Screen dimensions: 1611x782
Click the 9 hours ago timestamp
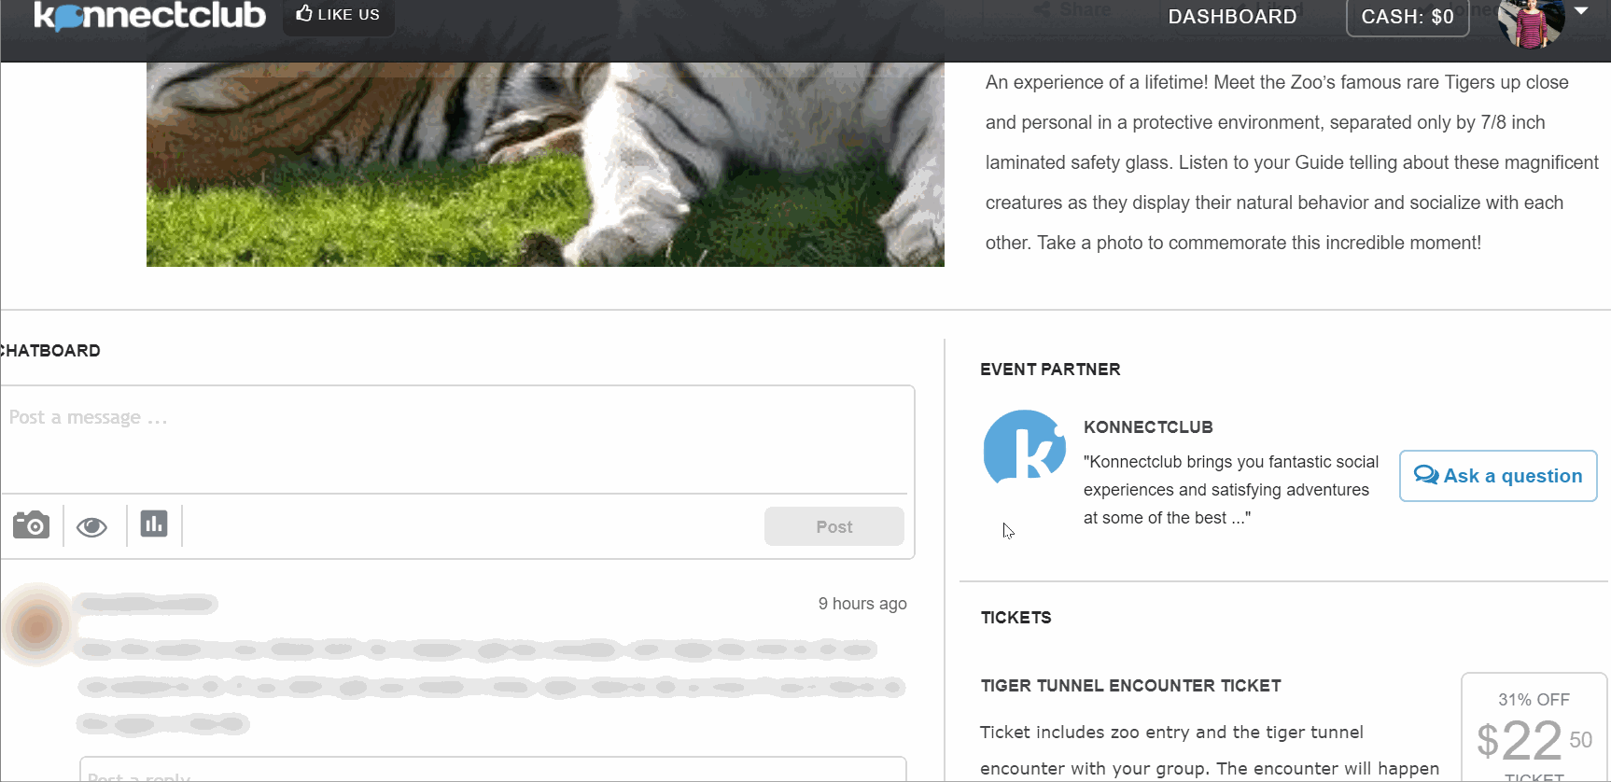point(862,604)
